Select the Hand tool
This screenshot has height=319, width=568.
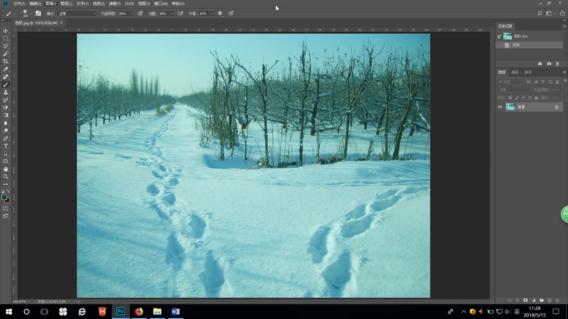(6, 169)
